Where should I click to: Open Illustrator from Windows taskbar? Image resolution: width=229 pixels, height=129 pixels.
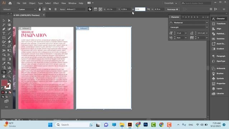[x=130, y=125]
